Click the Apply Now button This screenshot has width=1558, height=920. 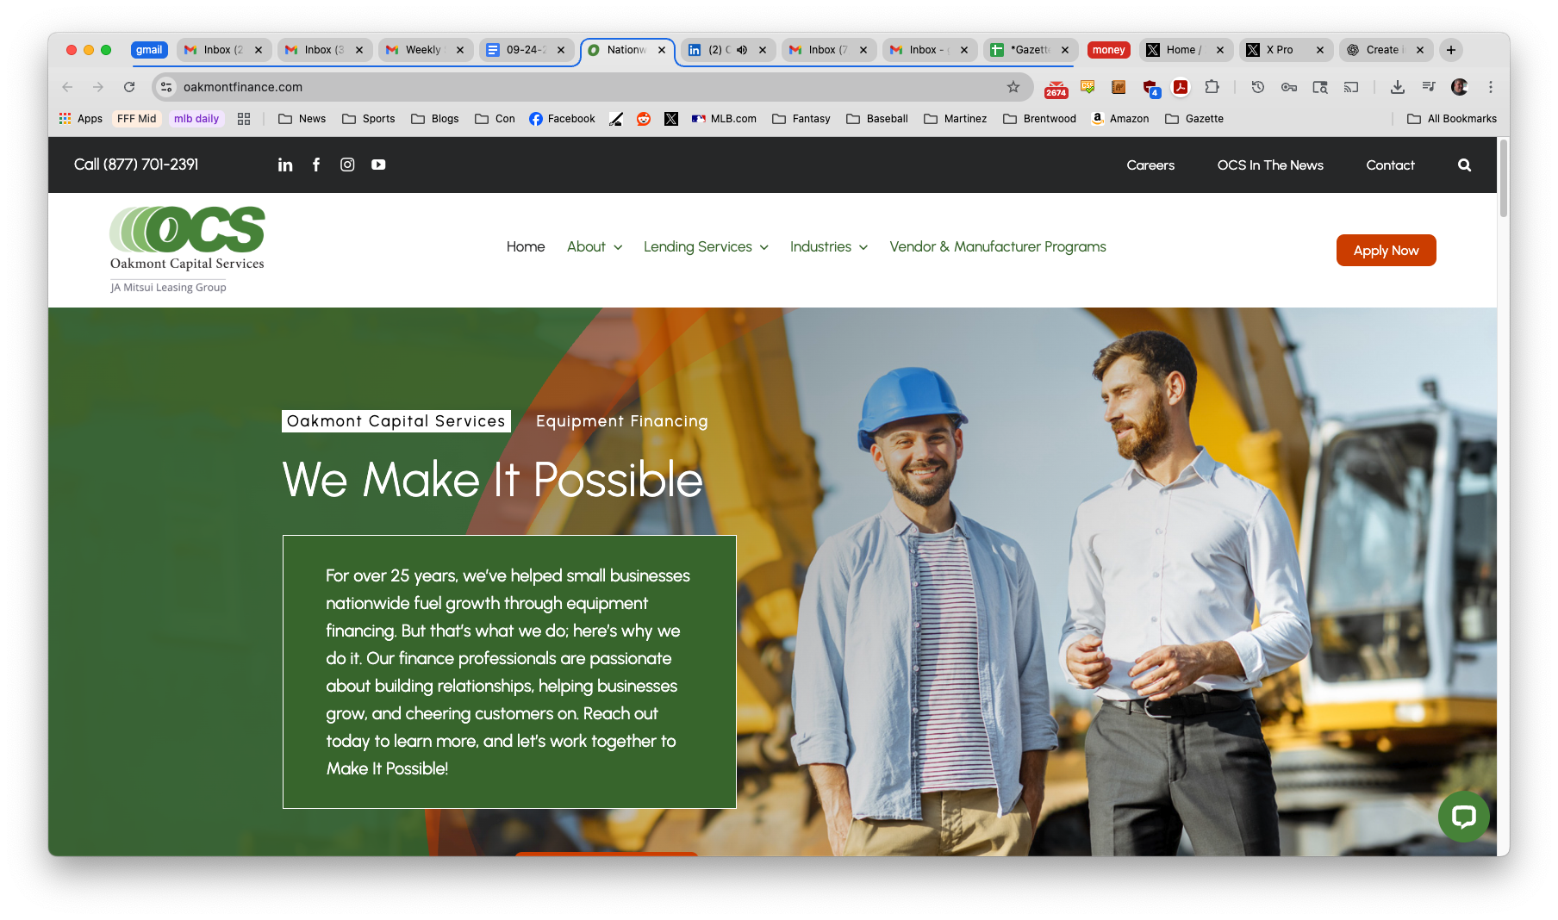pos(1386,251)
